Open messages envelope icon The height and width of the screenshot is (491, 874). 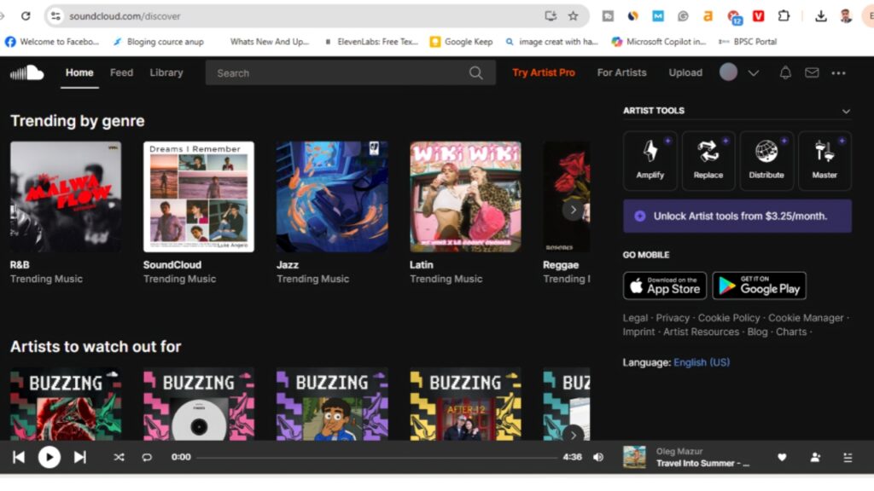(812, 72)
